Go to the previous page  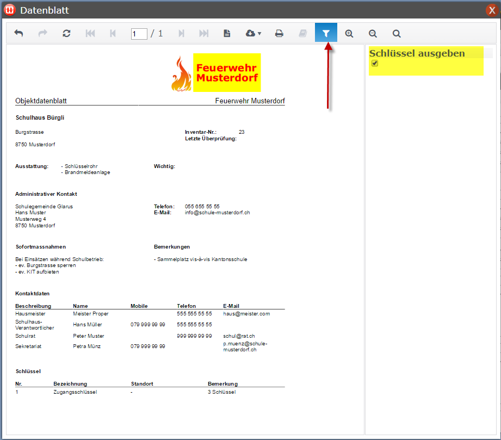click(x=113, y=33)
